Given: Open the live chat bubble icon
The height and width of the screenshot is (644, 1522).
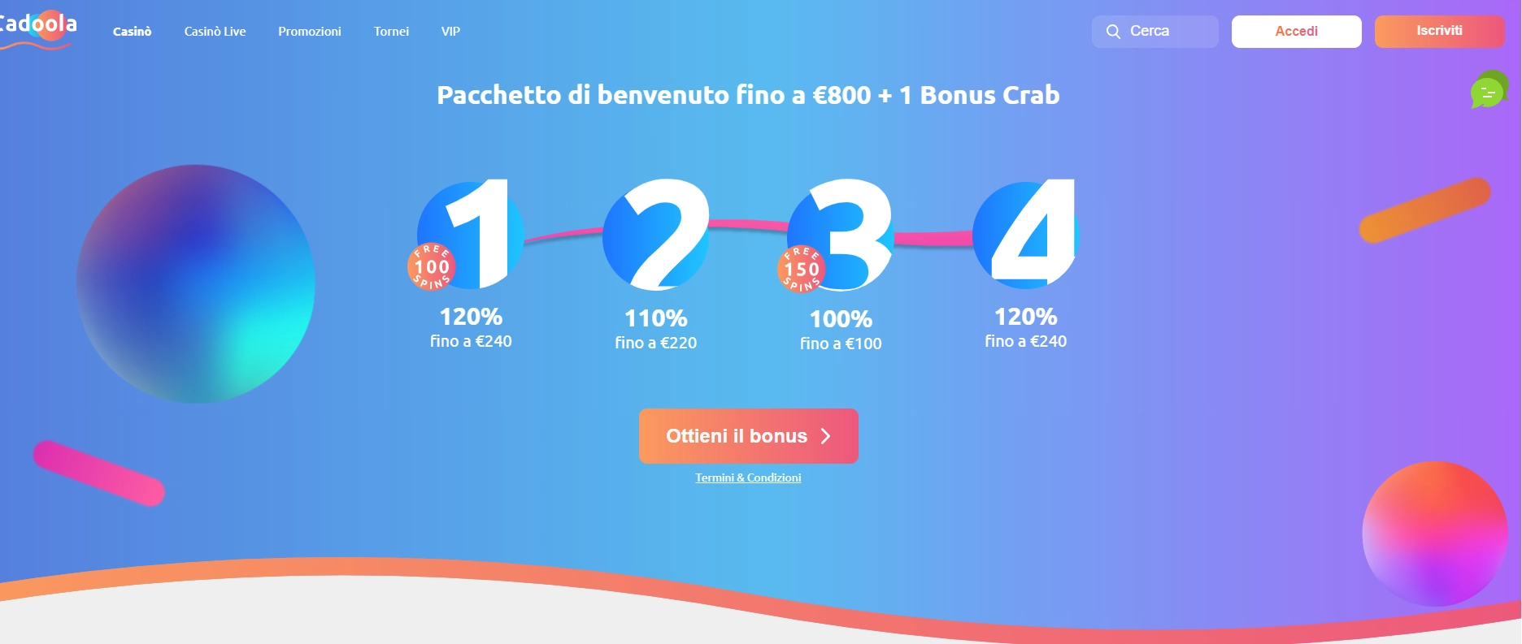Looking at the screenshot, I should (1488, 93).
